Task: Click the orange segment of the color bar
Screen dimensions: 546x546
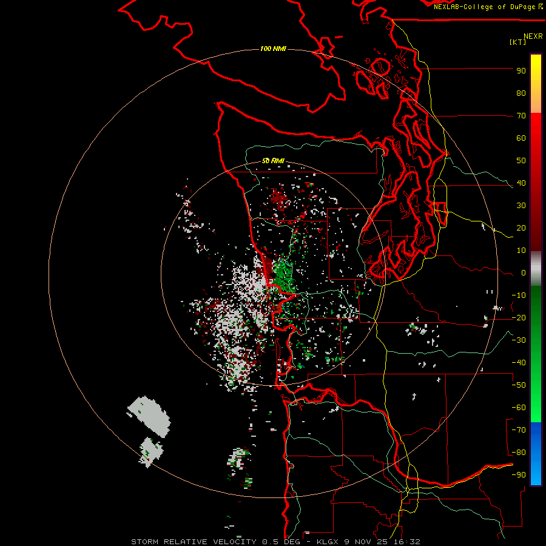Action: pyautogui.click(x=536, y=104)
